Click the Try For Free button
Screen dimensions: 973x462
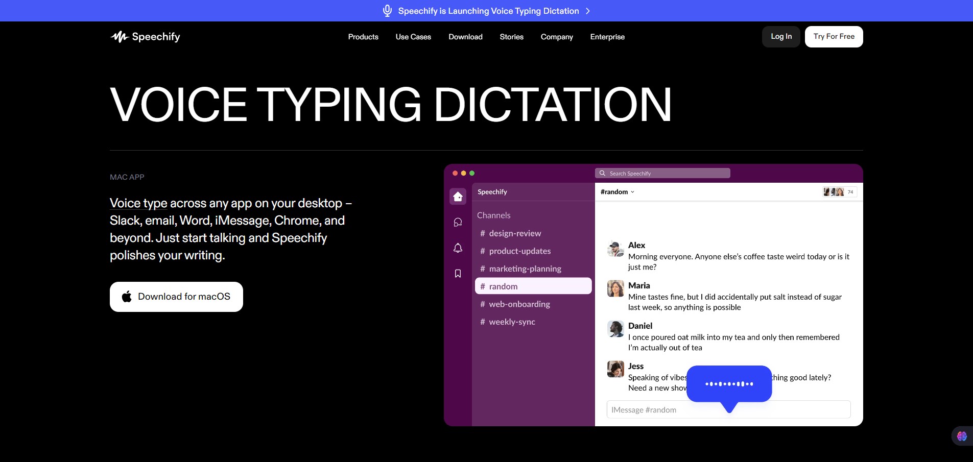point(834,37)
